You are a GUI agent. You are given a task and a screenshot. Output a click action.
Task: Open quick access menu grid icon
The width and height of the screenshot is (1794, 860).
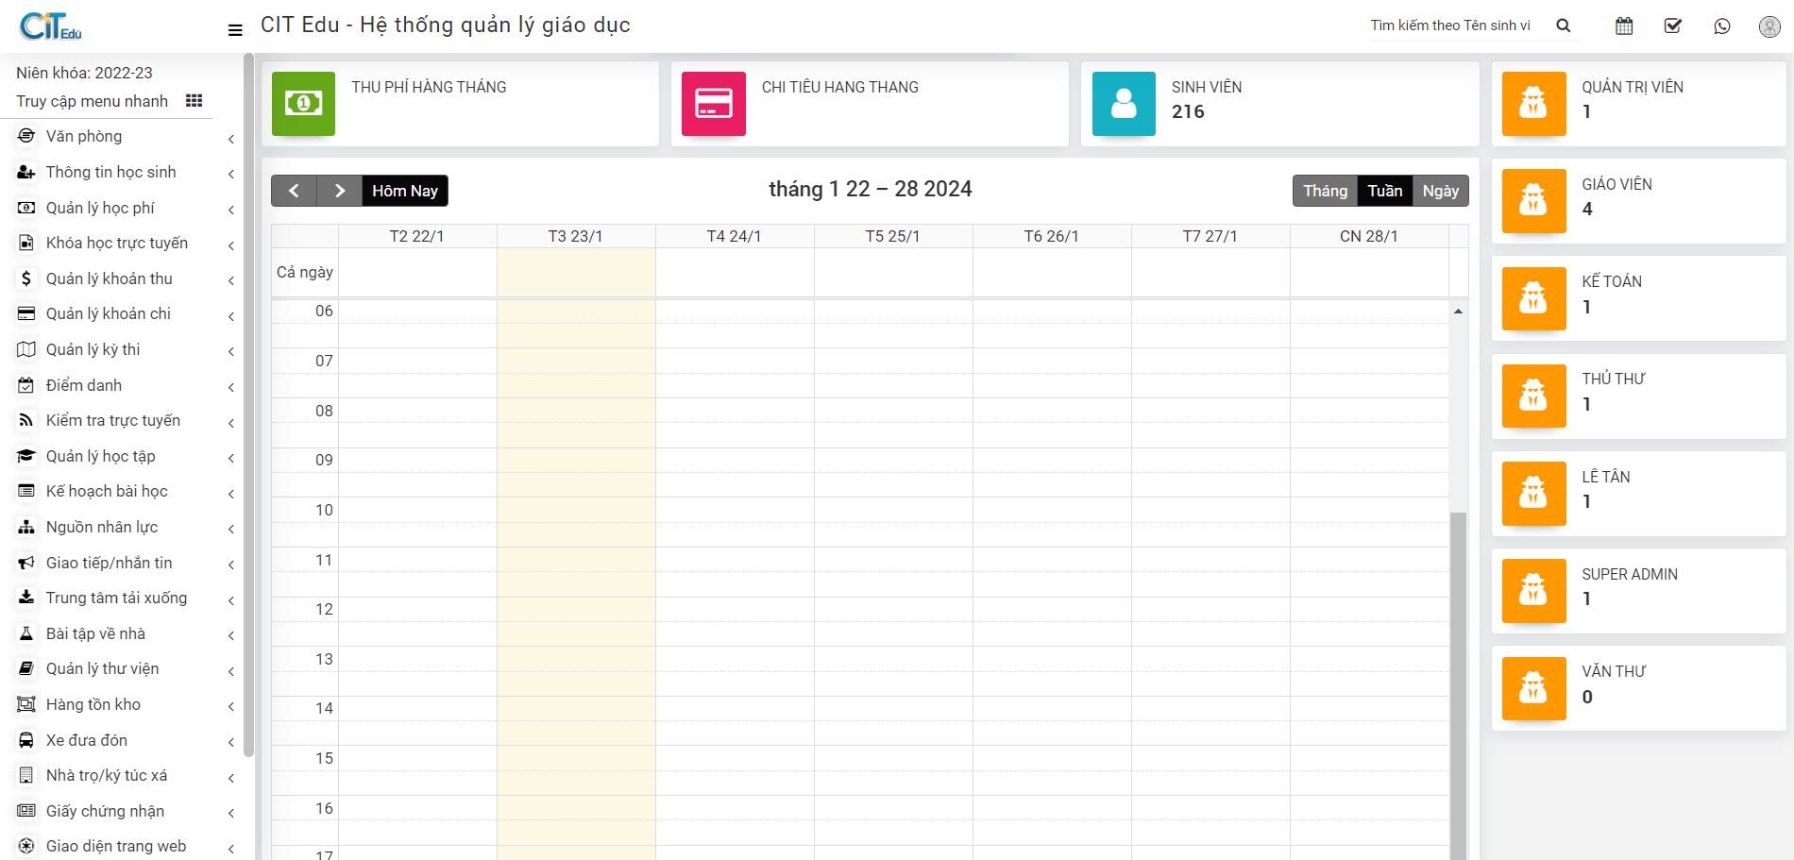[x=194, y=101]
